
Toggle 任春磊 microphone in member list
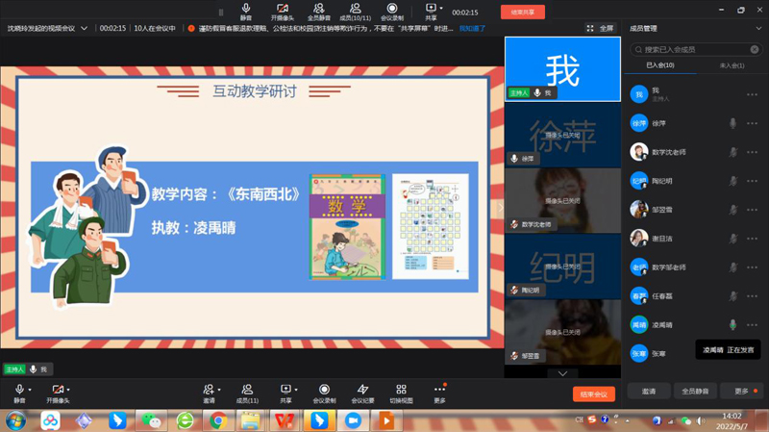[x=732, y=296]
